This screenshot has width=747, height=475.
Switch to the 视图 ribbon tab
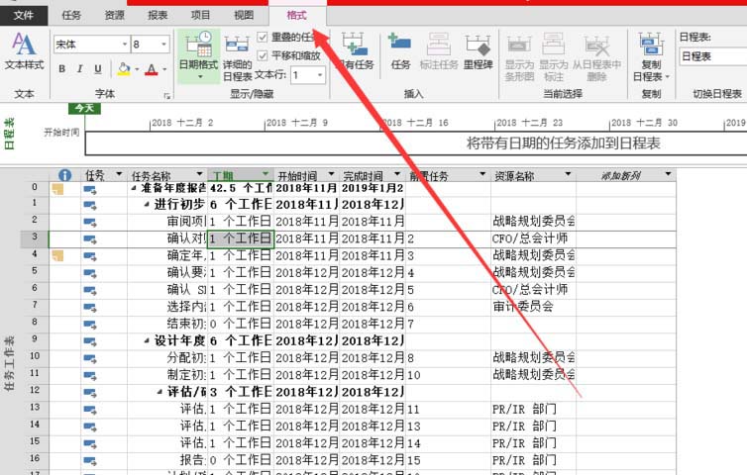(x=244, y=15)
